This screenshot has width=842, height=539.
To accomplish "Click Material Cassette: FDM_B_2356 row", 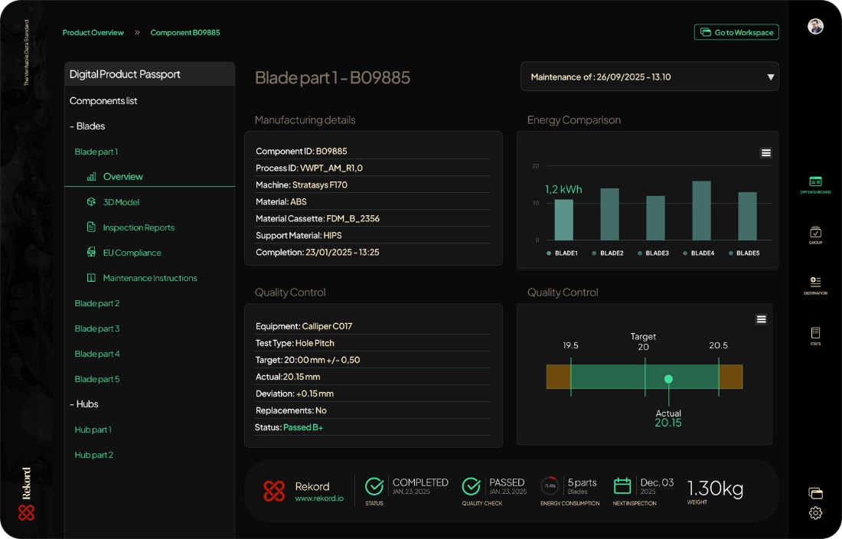I will pyautogui.click(x=373, y=218).
